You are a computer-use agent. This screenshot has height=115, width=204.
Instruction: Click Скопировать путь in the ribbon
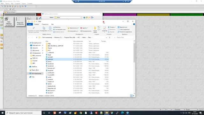pyautogui.click(x=59, y=30)
